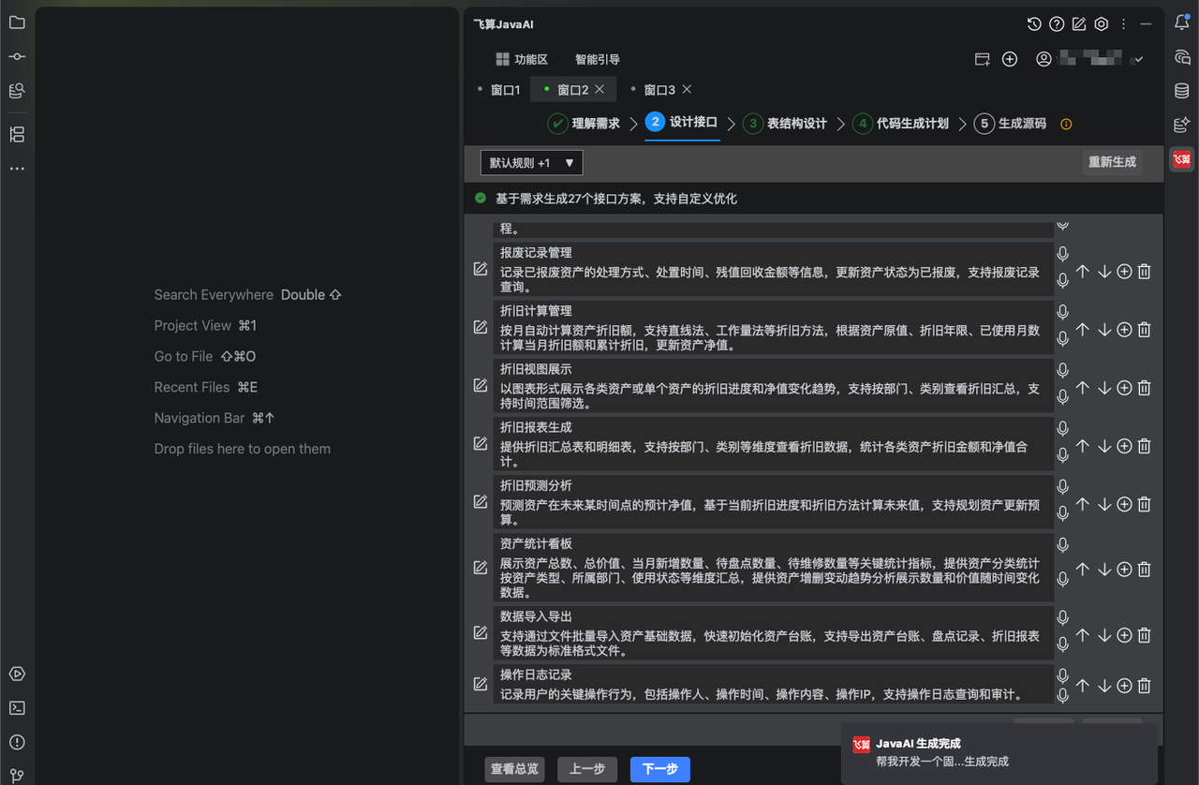Screen dimensions: 1199x785
Task: Add an interface after 资产统计看板
Action: tap(1124, 569)
